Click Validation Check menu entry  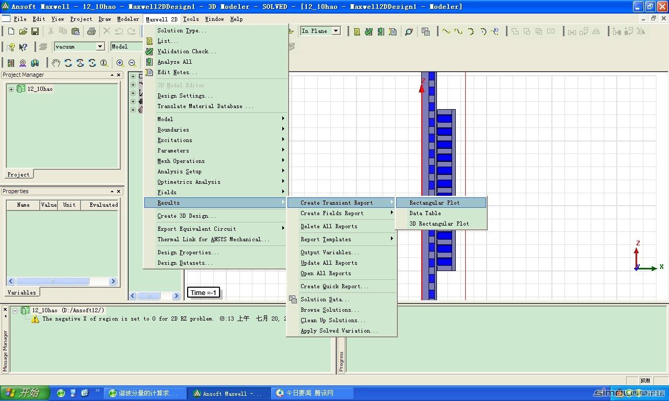pyautogui.click(x=216, y=51)
